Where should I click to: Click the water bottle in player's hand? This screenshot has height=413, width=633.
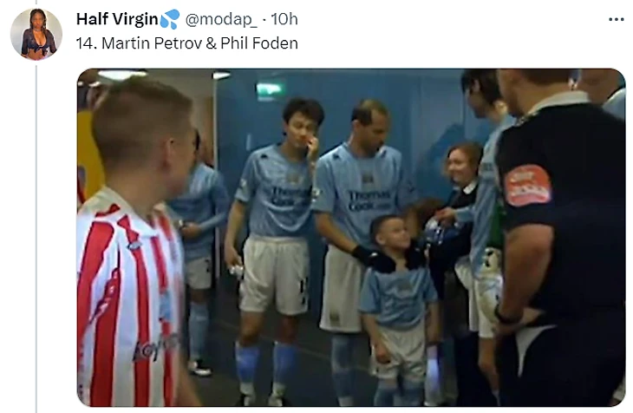point(238,270)
